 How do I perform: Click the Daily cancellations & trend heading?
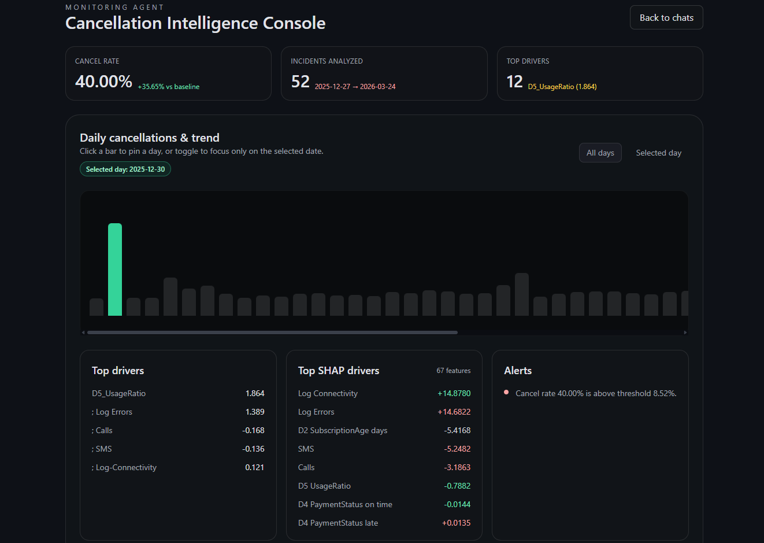(x=150, y=138)
